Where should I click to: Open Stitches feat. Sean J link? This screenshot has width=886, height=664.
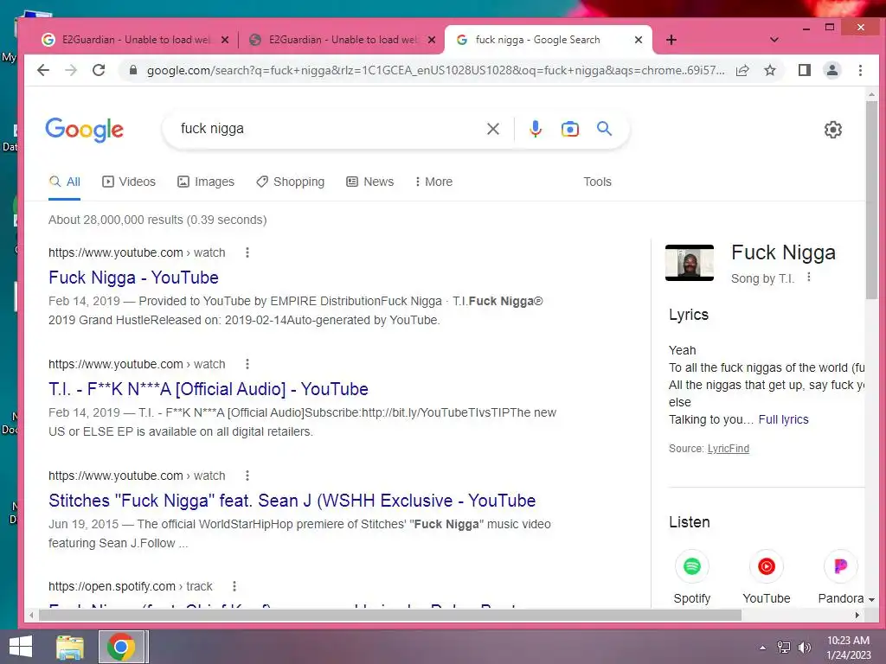pos(292,501)
